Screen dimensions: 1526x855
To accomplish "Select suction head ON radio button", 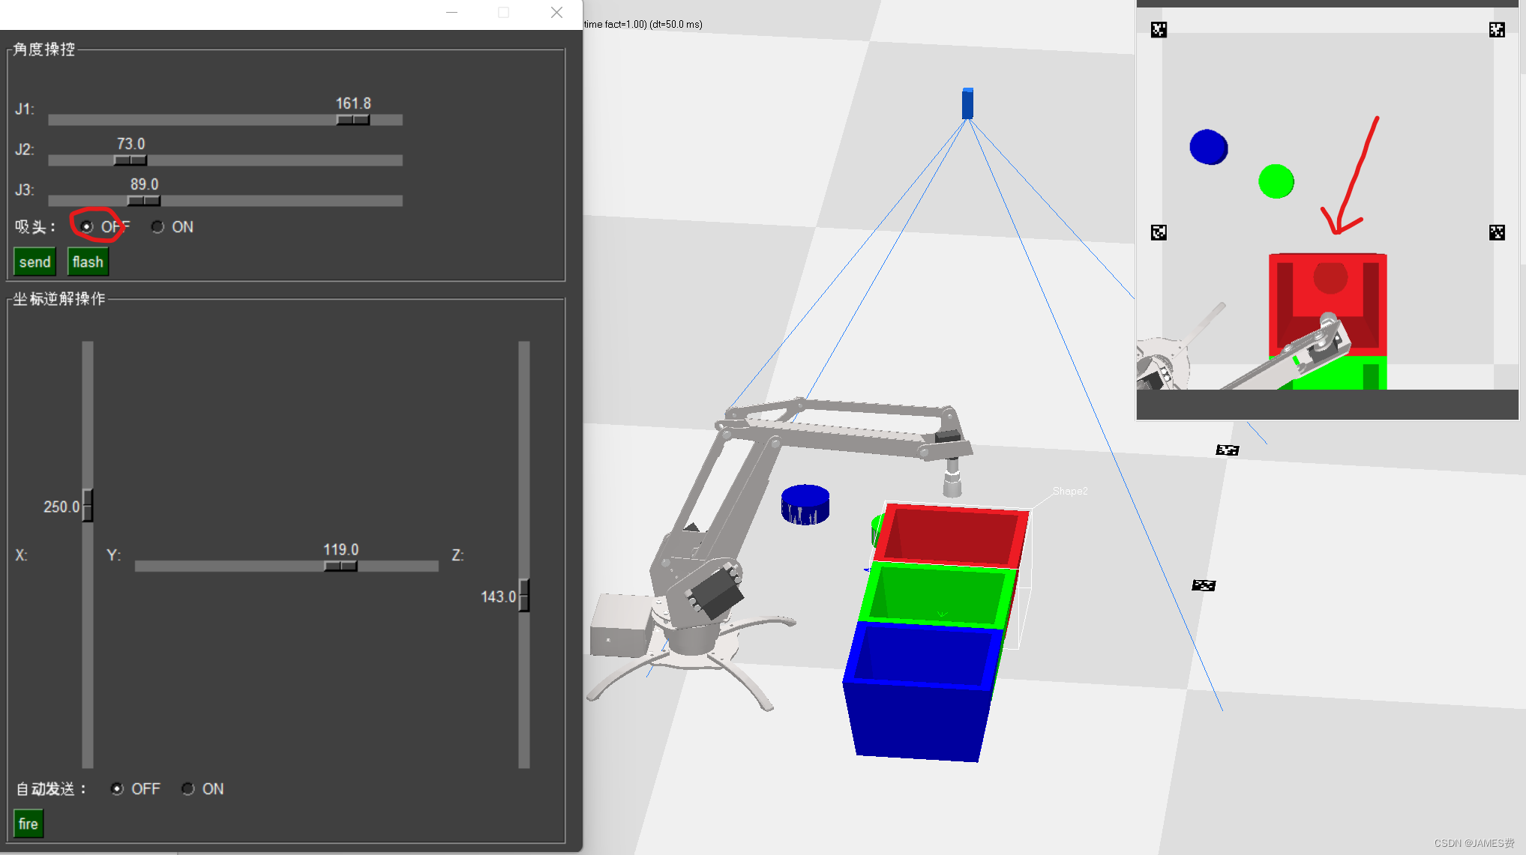I will 157,226.
